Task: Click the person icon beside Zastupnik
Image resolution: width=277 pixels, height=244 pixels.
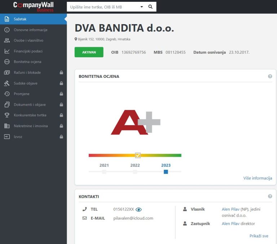Action: 185,223
